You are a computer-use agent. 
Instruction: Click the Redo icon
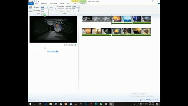click(36, 1)
